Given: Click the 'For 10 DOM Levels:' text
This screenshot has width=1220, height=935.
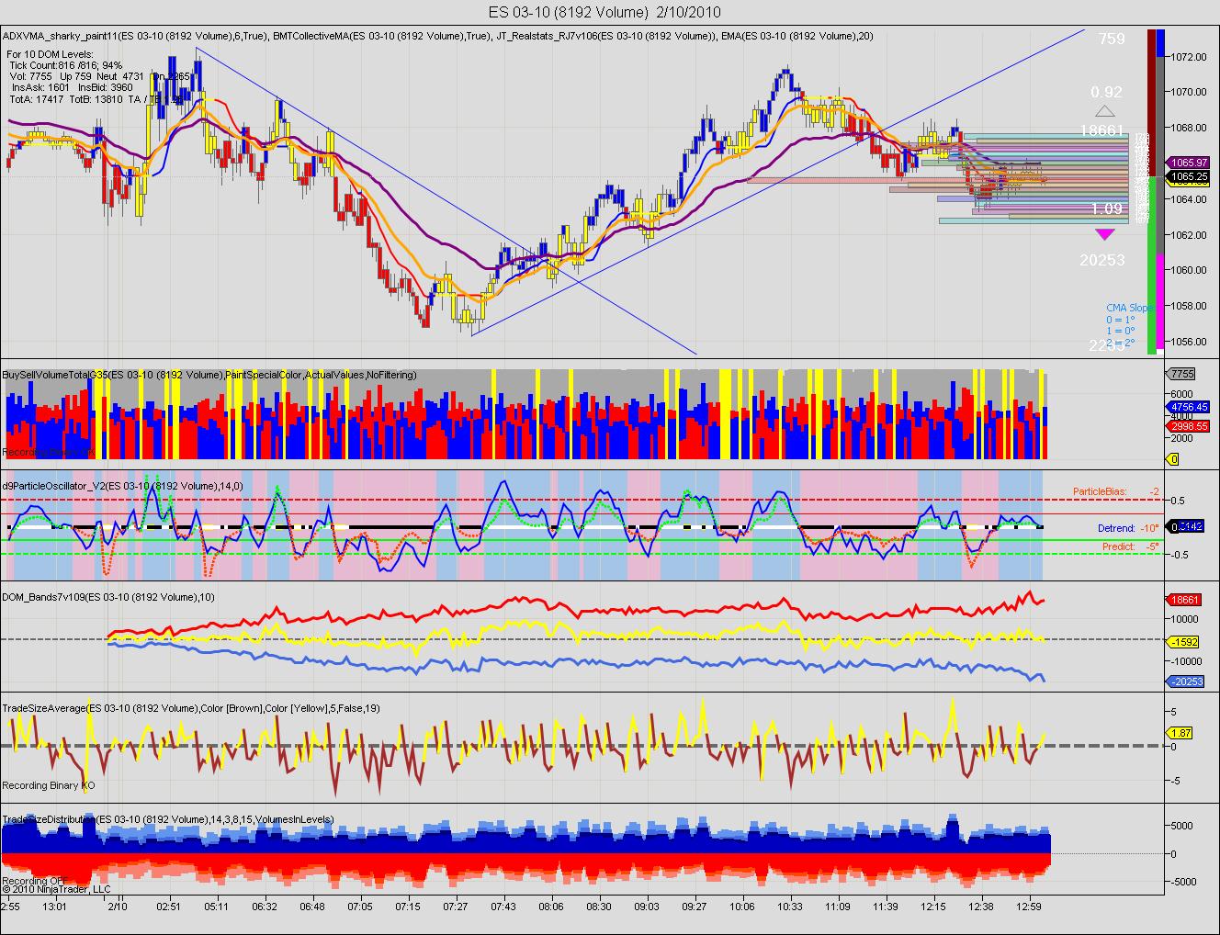Looking at the screenshot, I should 50,55.
